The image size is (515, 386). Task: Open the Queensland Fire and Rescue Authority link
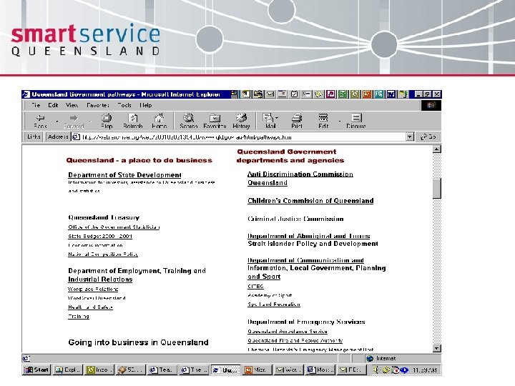[295, 341]
